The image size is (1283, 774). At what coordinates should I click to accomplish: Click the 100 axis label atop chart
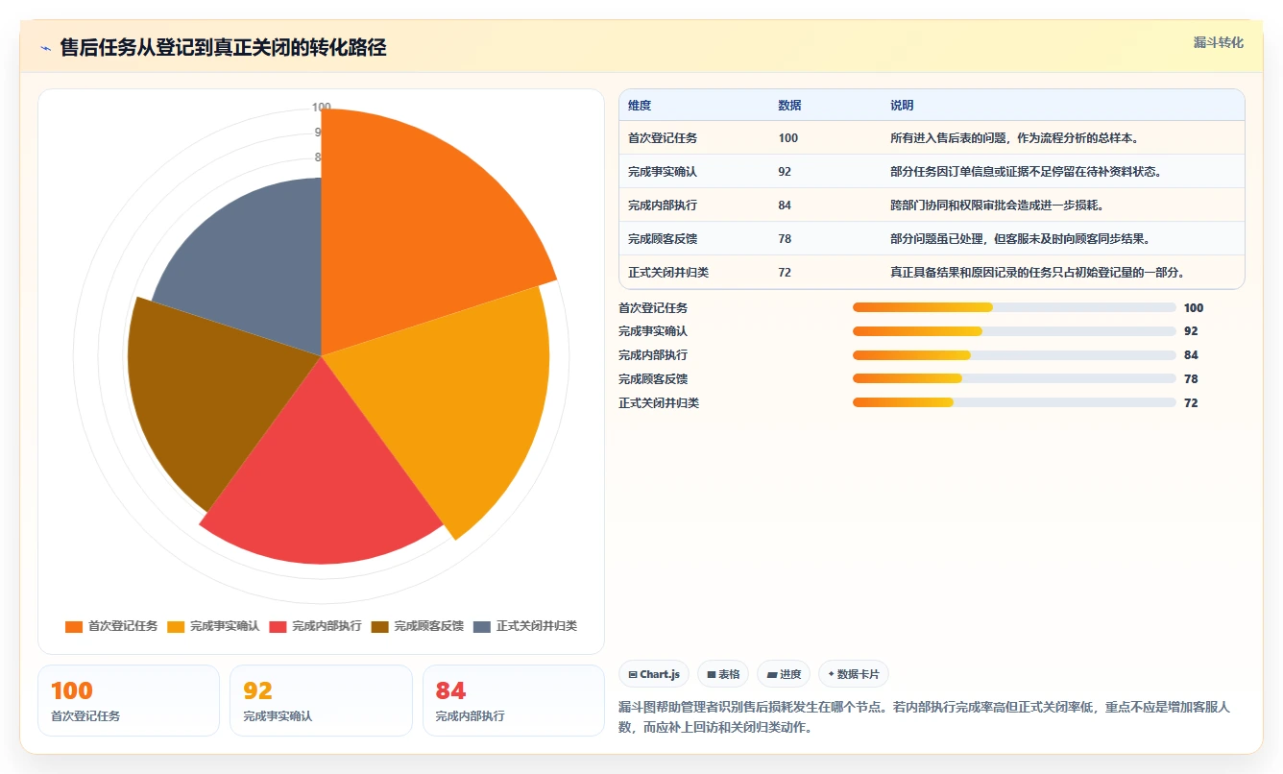pyautogui.click(x=322, y=107)
